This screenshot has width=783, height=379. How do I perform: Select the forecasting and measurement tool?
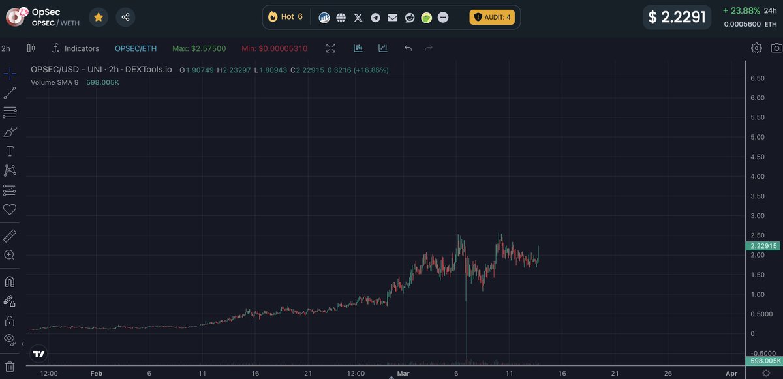point(10,190)
